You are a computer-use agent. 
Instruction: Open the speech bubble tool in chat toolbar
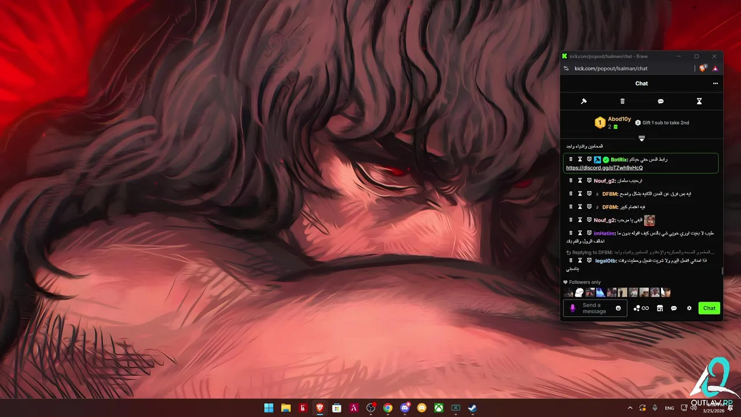pyautogui.click(x=661, y=101)
